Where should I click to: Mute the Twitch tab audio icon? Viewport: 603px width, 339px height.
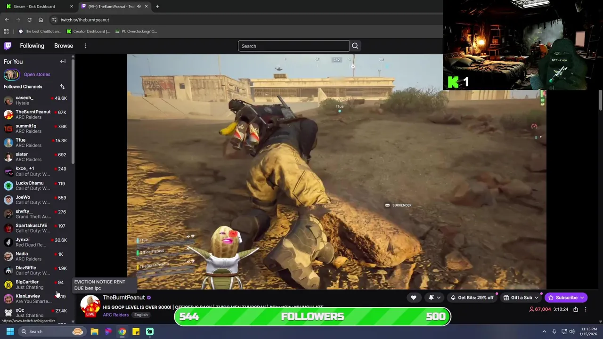pos(139,7)
